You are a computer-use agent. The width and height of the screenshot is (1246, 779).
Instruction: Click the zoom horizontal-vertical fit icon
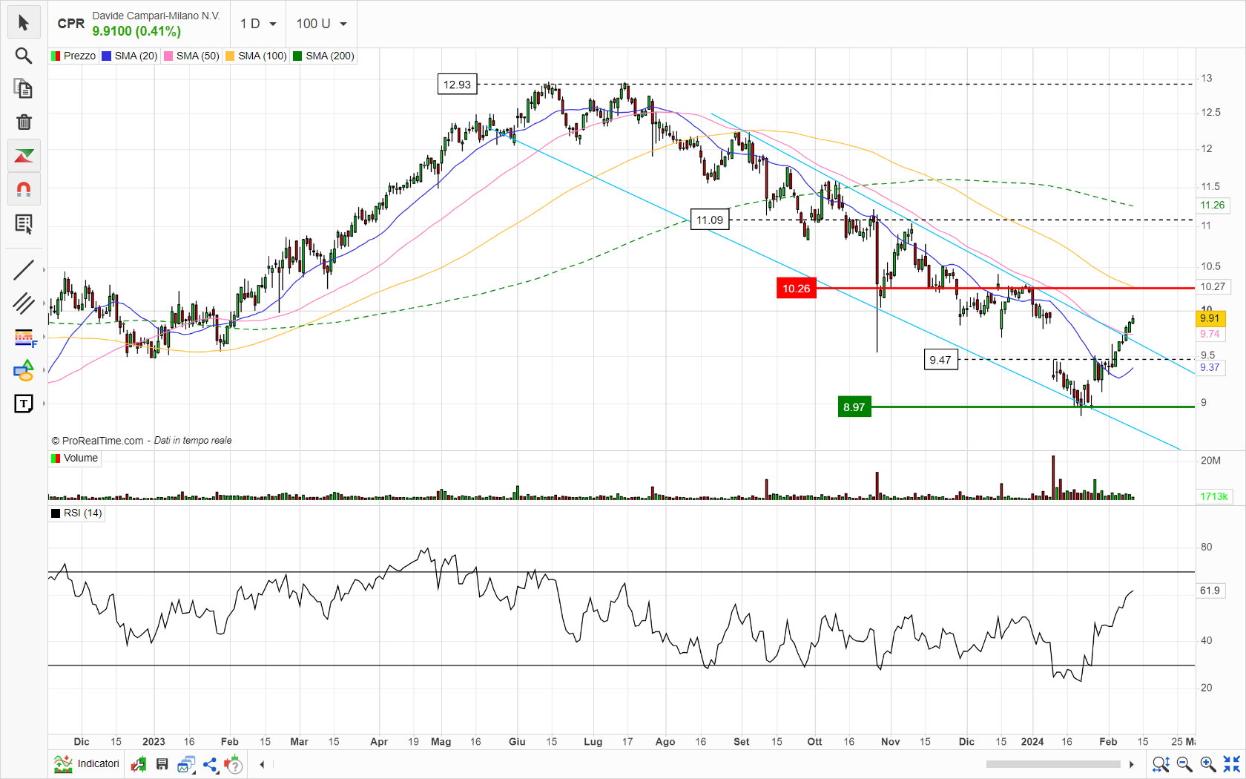coord(1161,764)
